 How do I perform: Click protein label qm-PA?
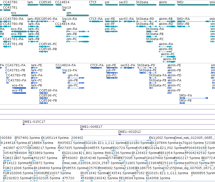click(x=73, y=75)
